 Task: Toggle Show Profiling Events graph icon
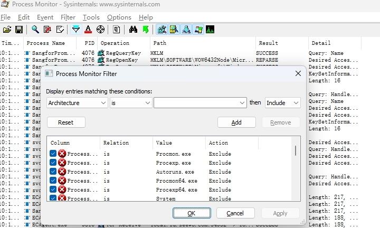(x=210, y=30)
